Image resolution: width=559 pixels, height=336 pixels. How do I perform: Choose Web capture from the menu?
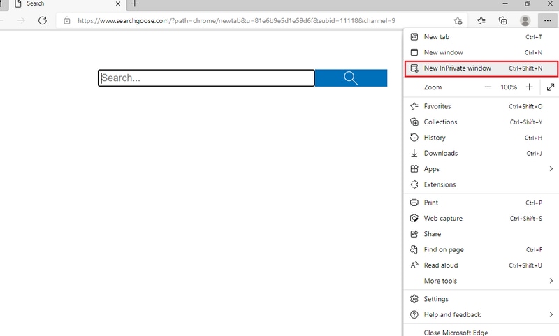(481, 219)
